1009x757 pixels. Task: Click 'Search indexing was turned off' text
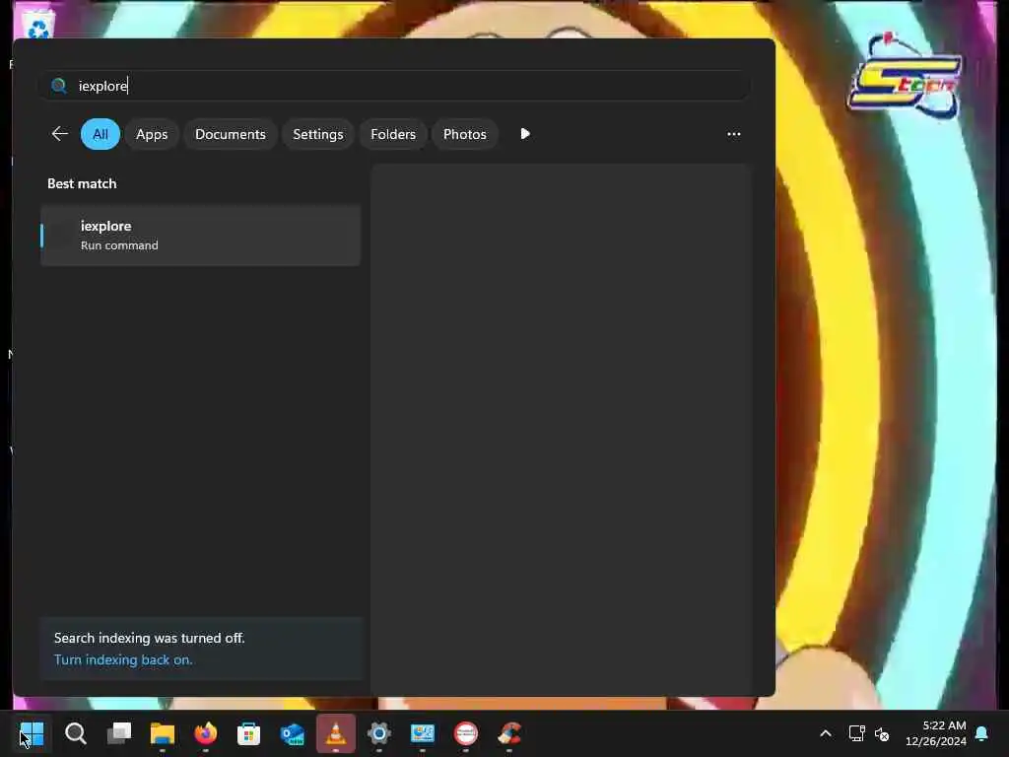click(150, 638)
